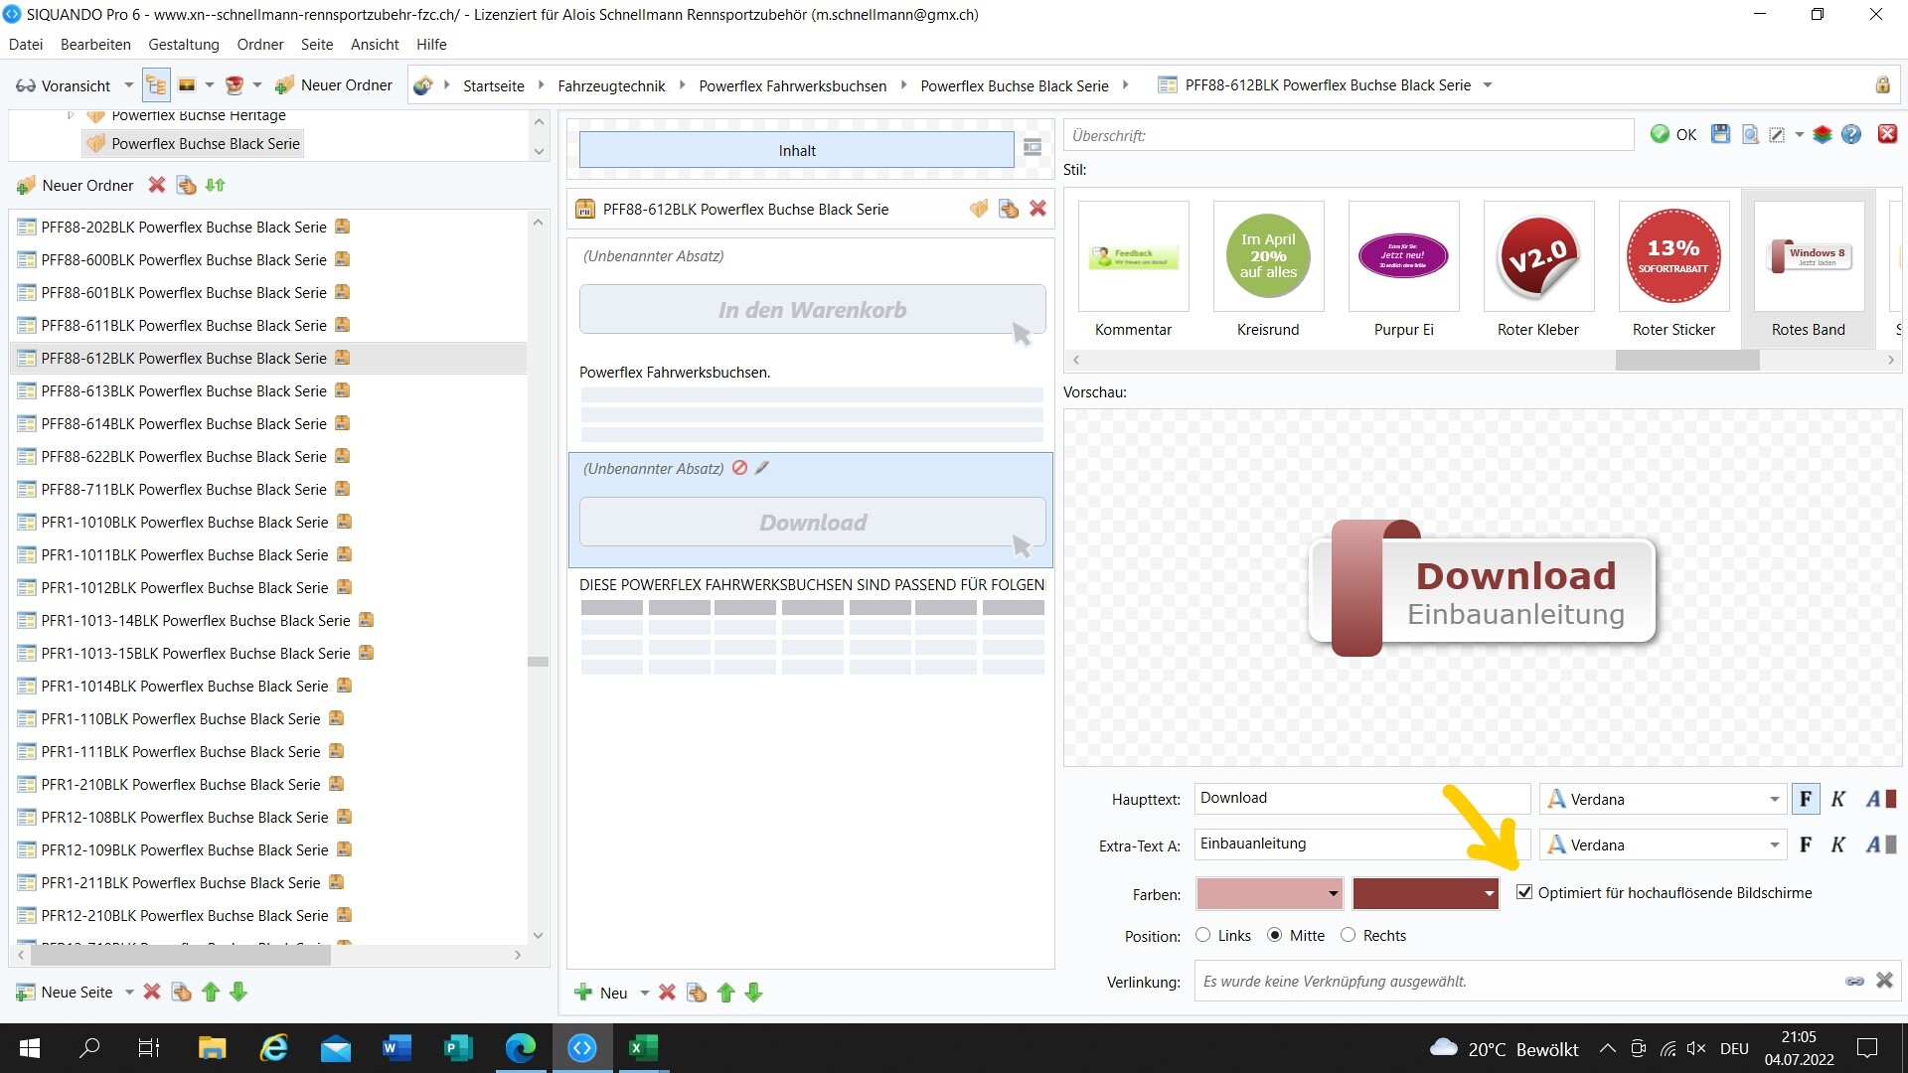Open dropdown next to paint bucket icon

(256, 85)
